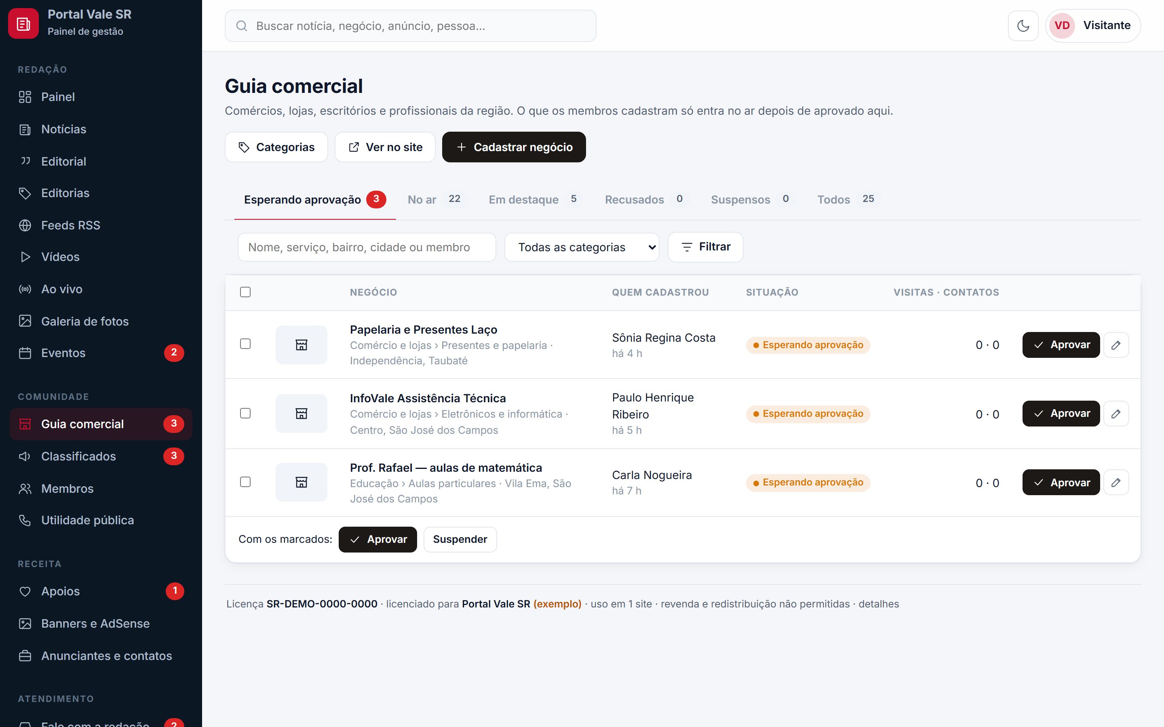Go to Editorial in the sidebar
The width and height of the screenshot is (1164, 727).
click(101, 161)
